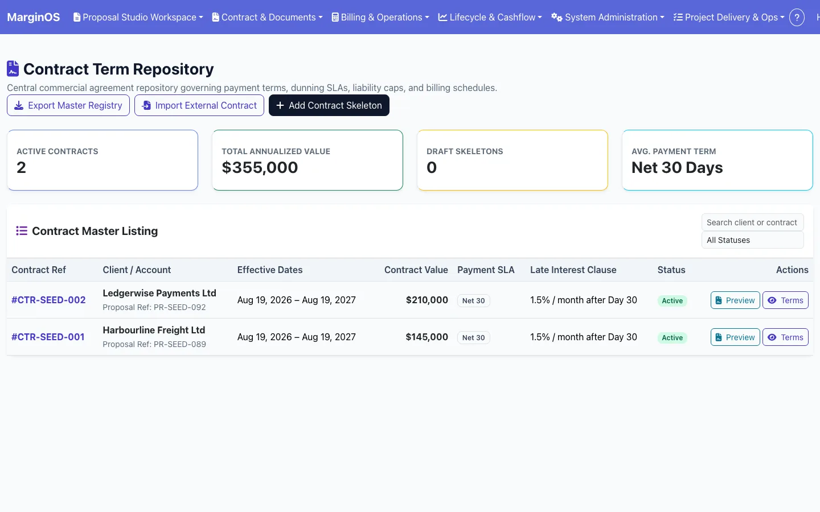Open contract #CTR-SEED-001 link
820x512 pixels.
coord(48,337)
